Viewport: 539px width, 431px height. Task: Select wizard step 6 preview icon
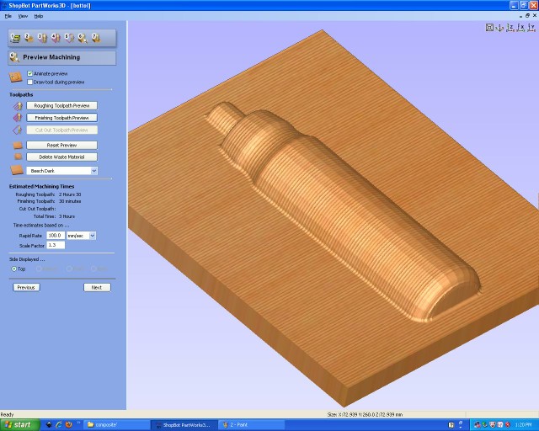point(83,38)
